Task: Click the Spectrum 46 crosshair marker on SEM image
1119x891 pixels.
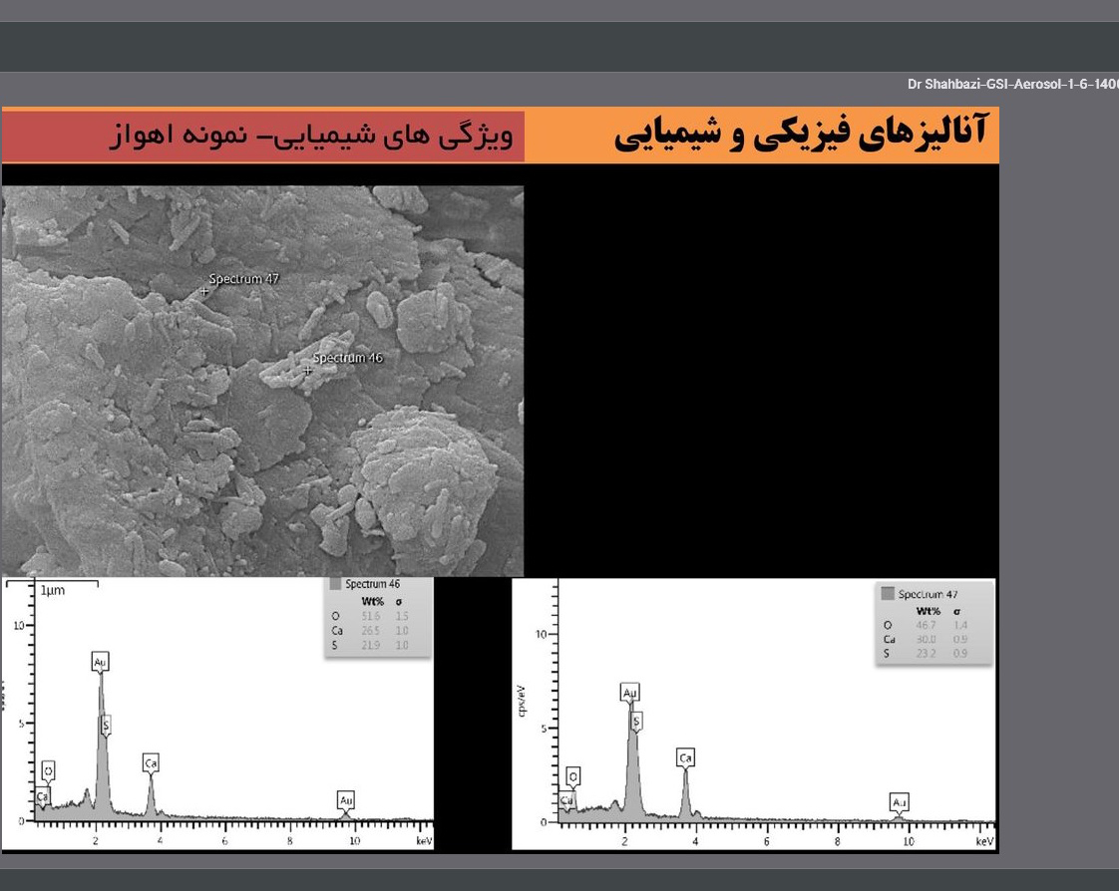Action: (x=307, y=370)
